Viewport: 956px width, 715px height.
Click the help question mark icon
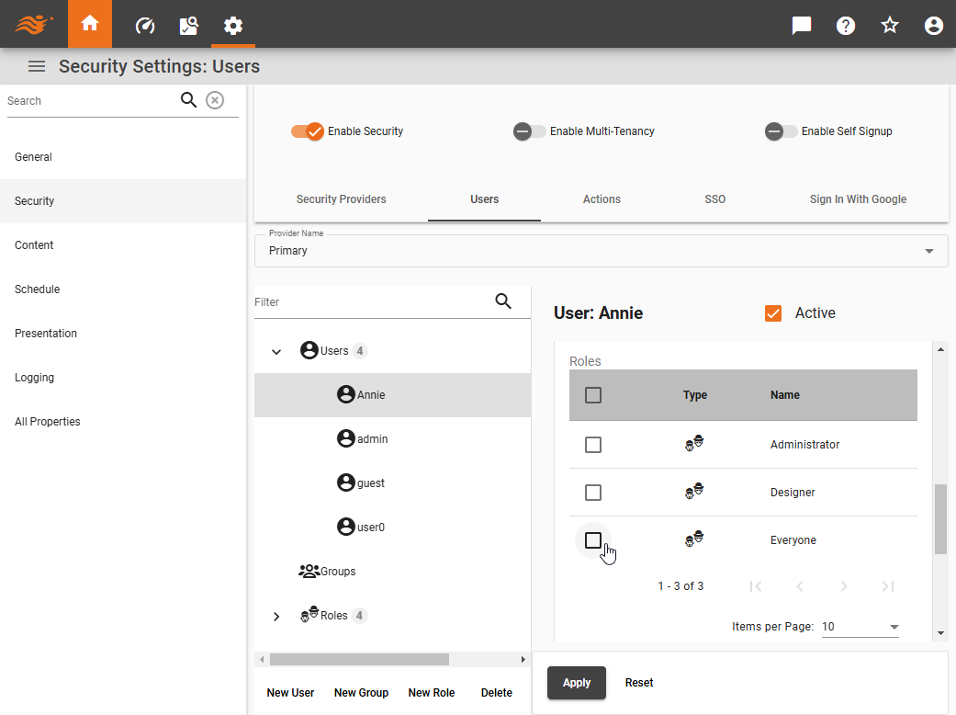point(845,25)
